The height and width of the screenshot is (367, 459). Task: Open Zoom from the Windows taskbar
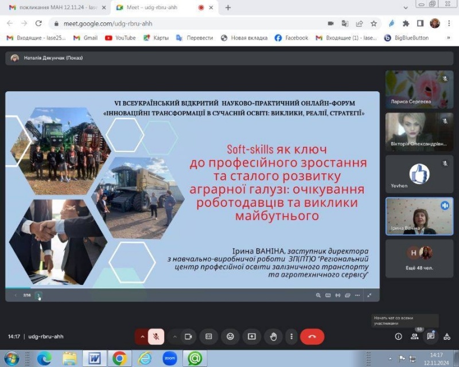(x=169, y=358)
